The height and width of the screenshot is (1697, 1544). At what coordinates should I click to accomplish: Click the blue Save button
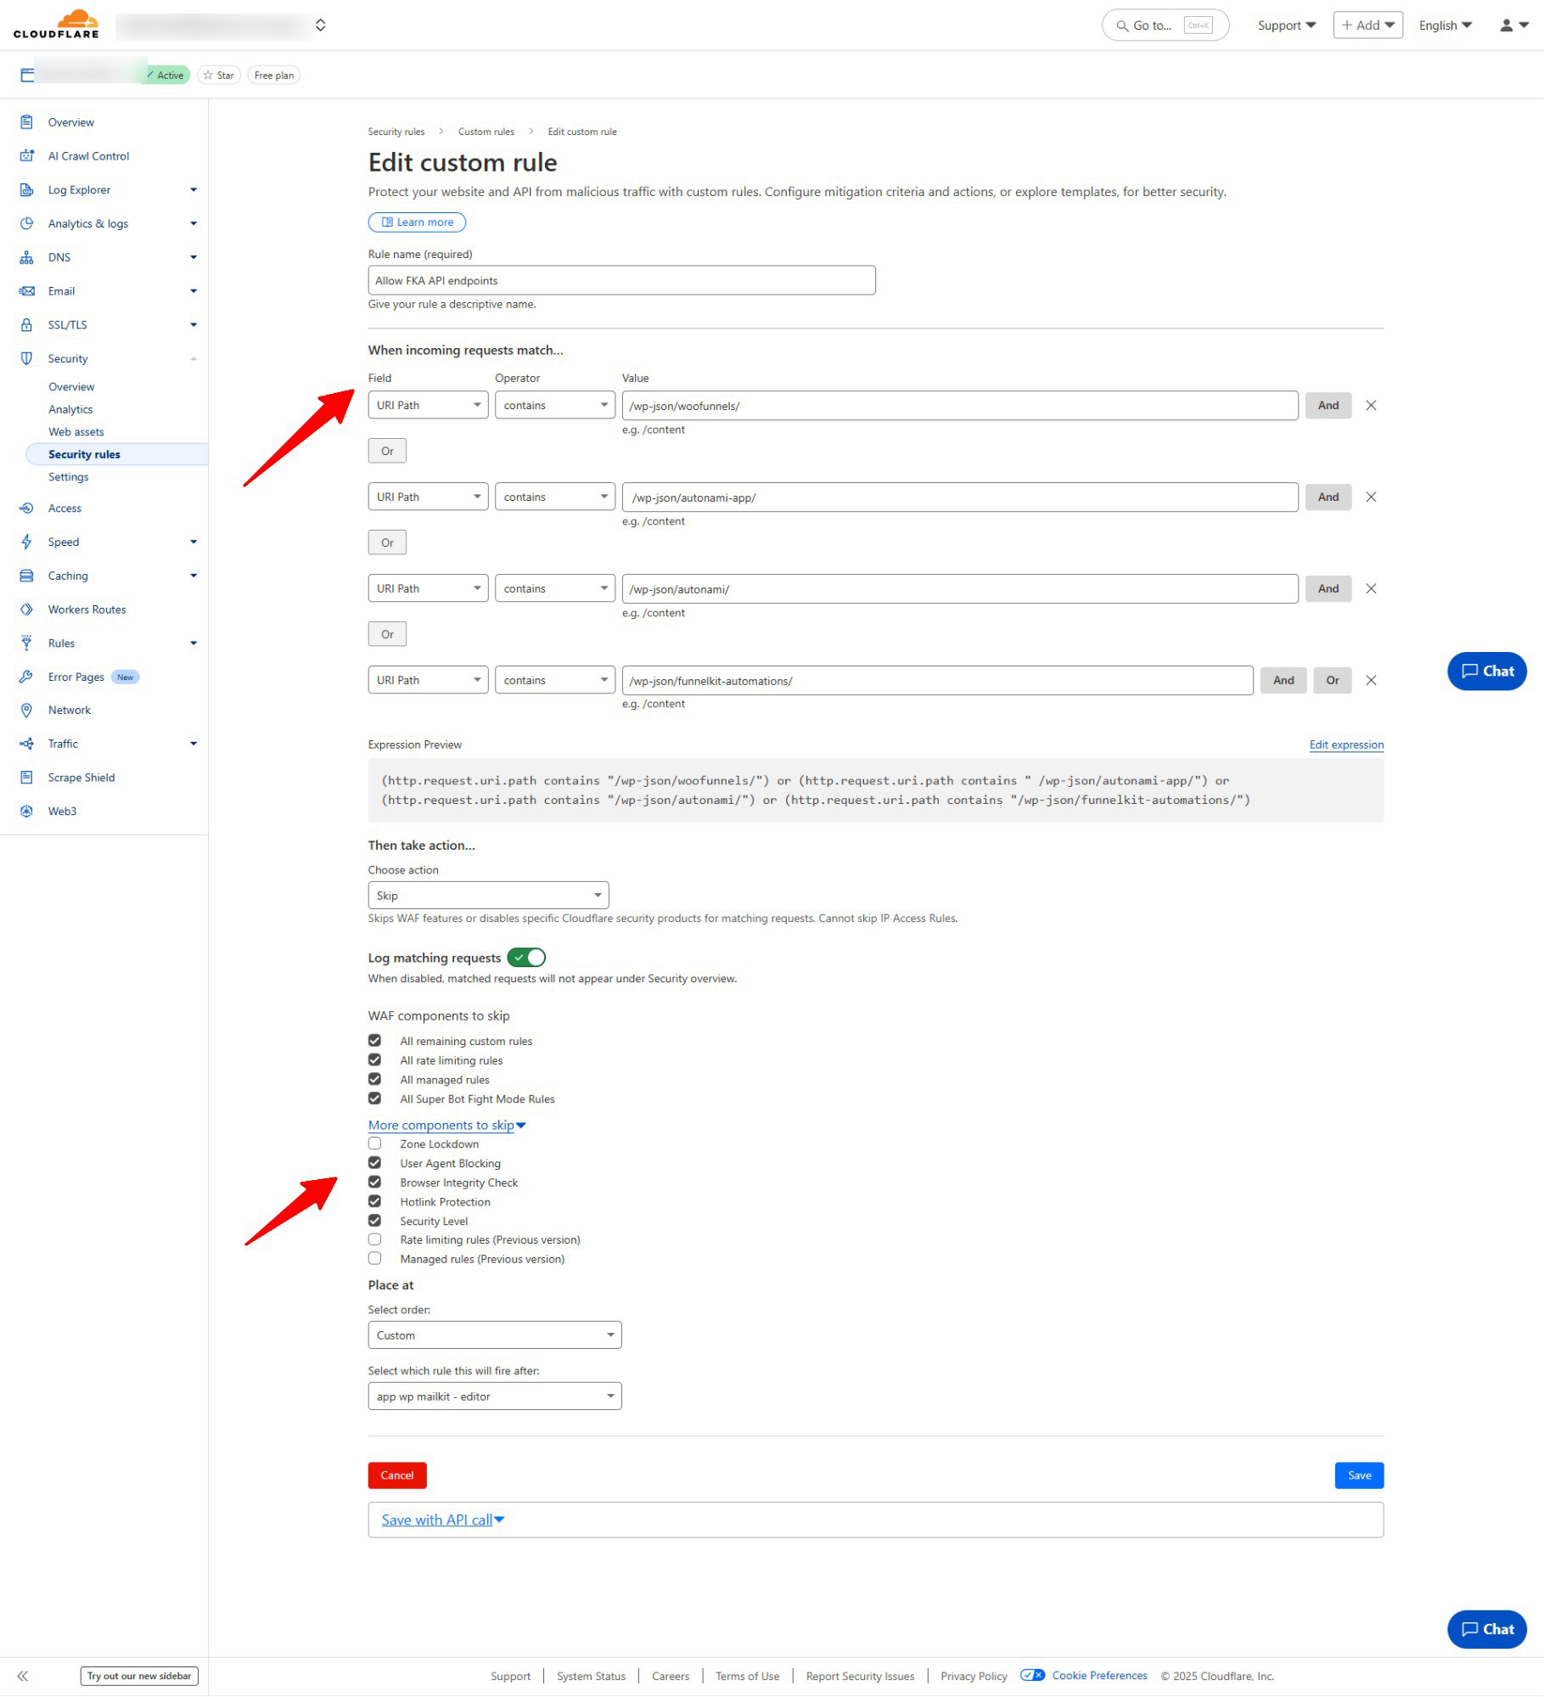(x=1358, y=1475)
